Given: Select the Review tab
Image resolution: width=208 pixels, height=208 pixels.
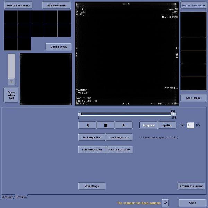Looking at the screenshot, I should click(20, 197).
